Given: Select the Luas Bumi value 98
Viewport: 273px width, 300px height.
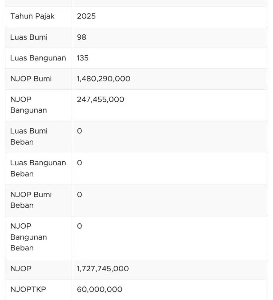Looking at the screenshot, I should coord(81,37).
